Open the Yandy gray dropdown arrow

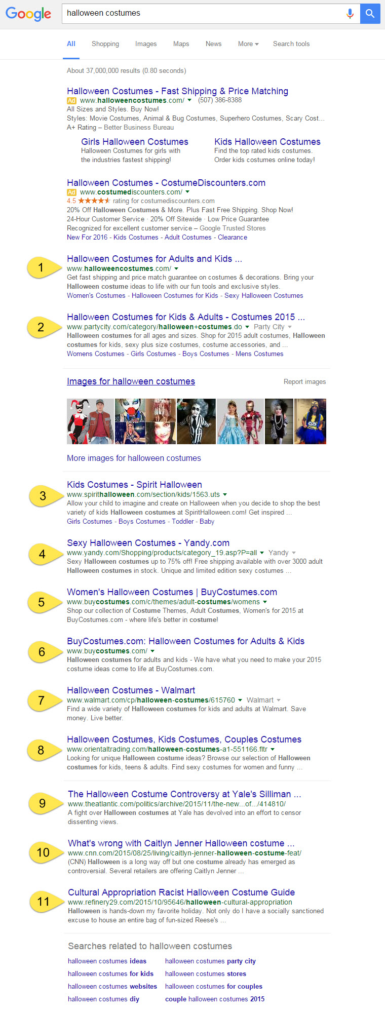294,553
